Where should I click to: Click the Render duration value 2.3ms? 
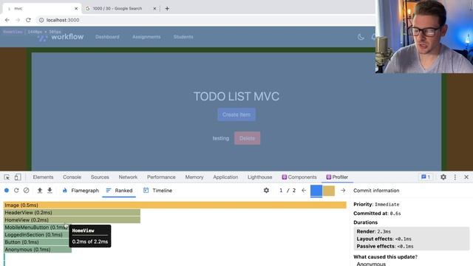384,231
